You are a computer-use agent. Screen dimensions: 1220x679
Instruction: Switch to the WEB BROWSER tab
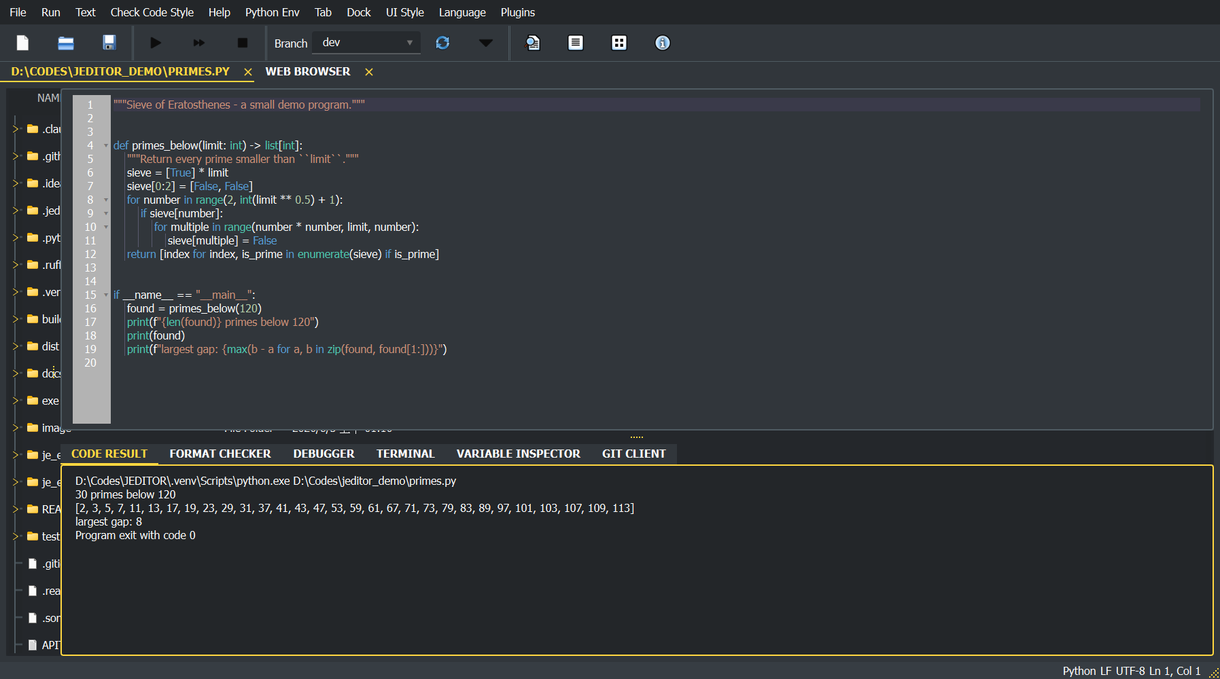(308, 71)
